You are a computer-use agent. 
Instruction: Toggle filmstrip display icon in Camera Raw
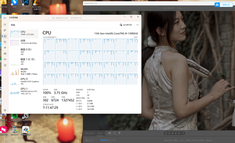tap(110, 133)
